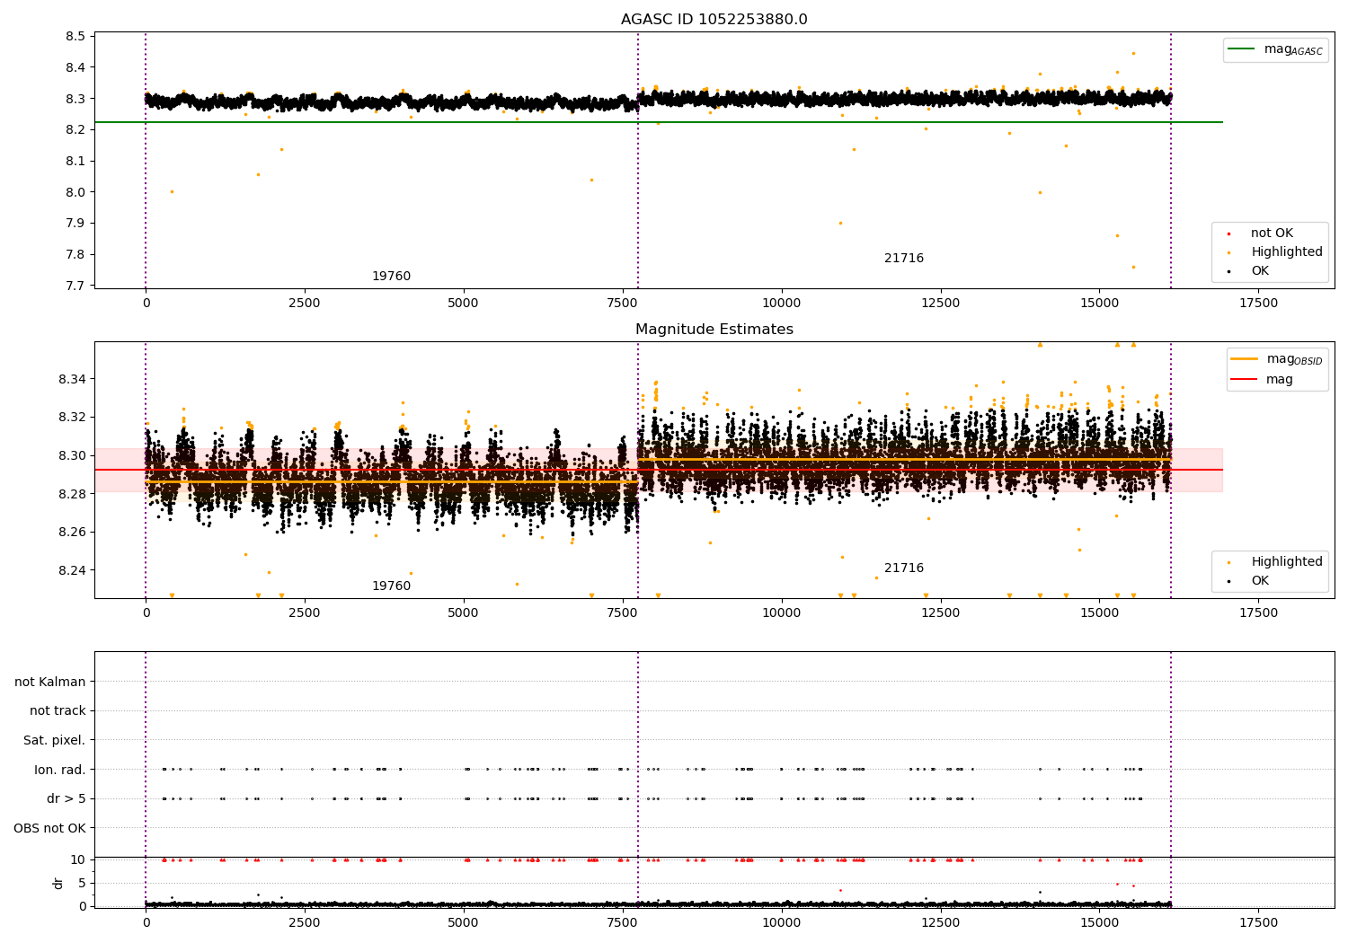Click '21716' label in the Magnitude Estimates plot

[x=903, y=568]
